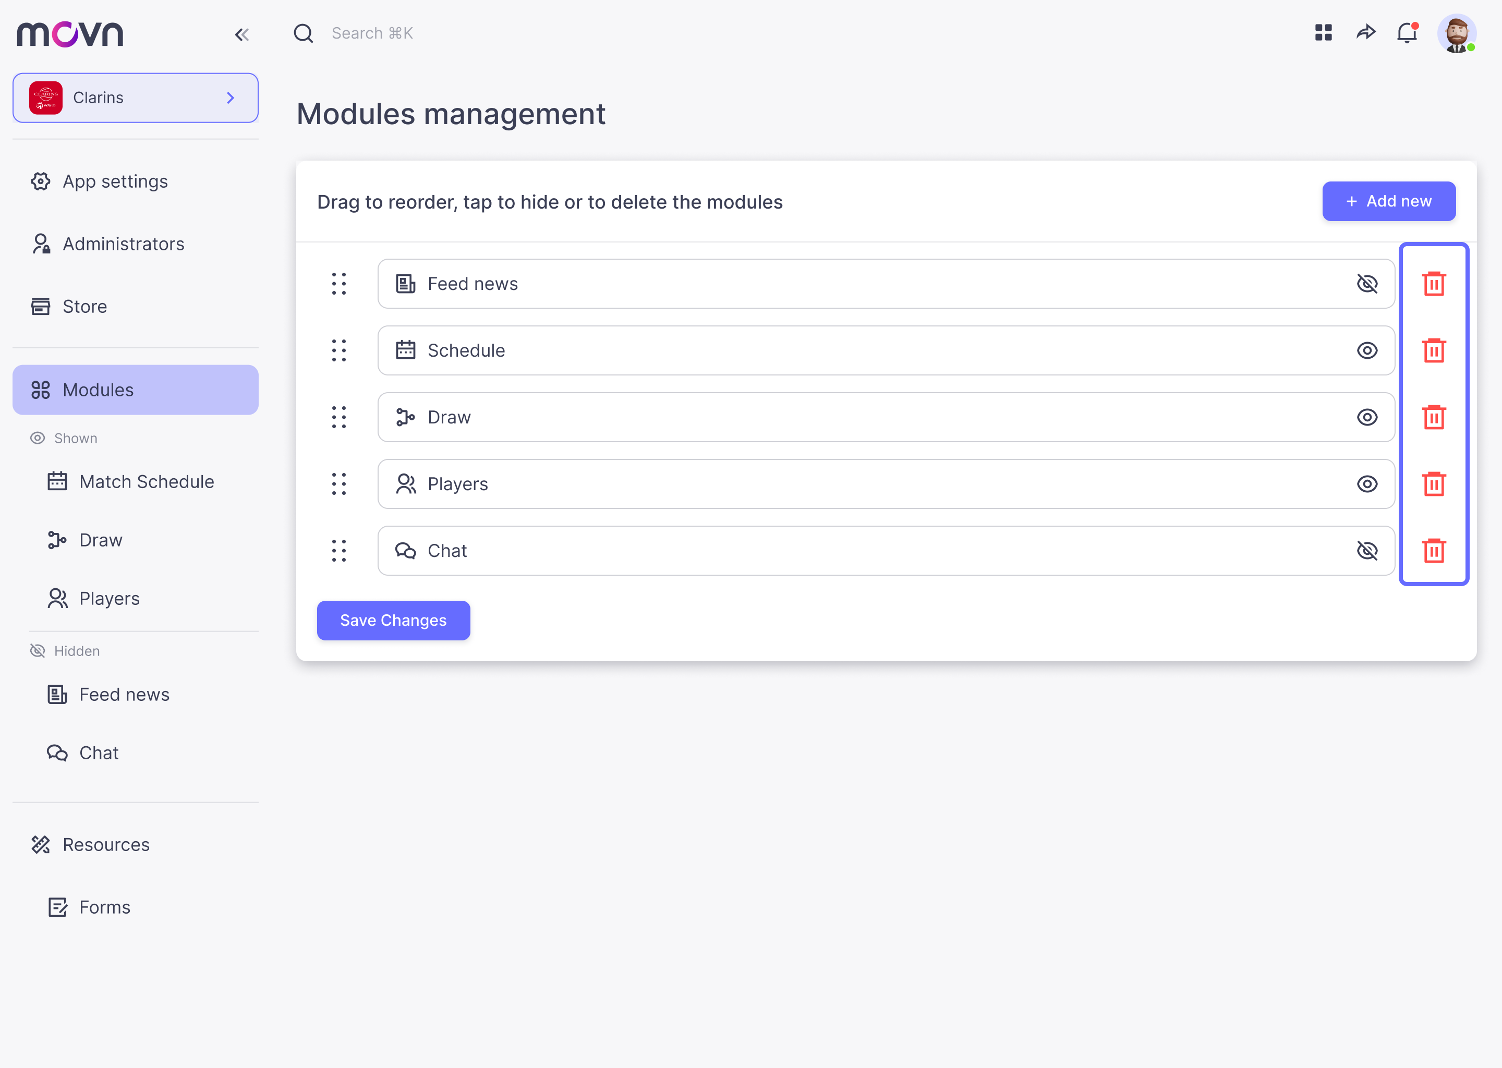Open the apps grid icon
This screenshot has width=1502, height=1068.
pyautogui.click(x=1323, y=33)
